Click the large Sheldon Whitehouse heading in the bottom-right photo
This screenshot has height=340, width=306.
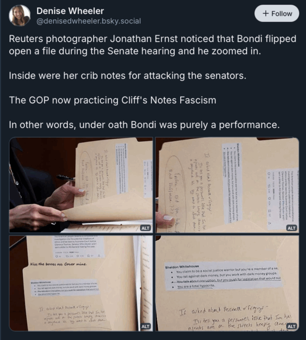click(182, 267)
